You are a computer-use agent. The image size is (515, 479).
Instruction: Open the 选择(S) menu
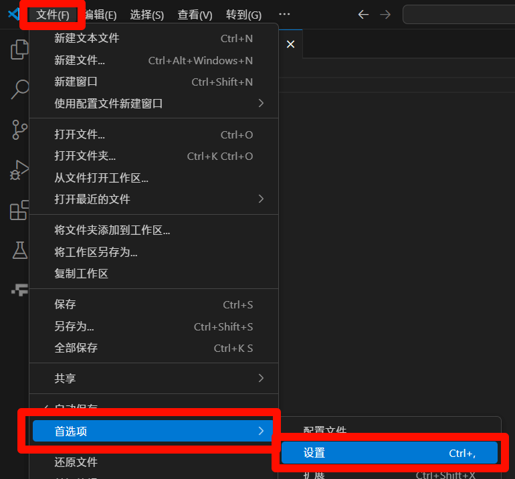pos(147,15)
